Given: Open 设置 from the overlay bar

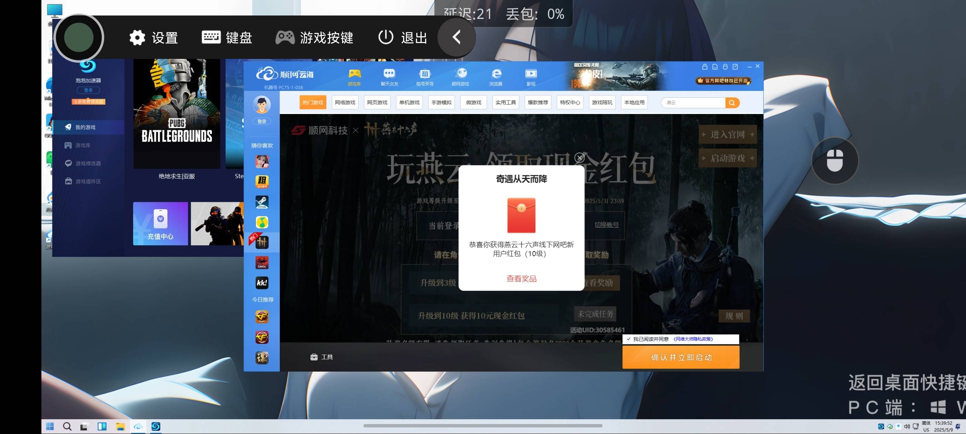Looking at the screenshot, I should 154,38.
